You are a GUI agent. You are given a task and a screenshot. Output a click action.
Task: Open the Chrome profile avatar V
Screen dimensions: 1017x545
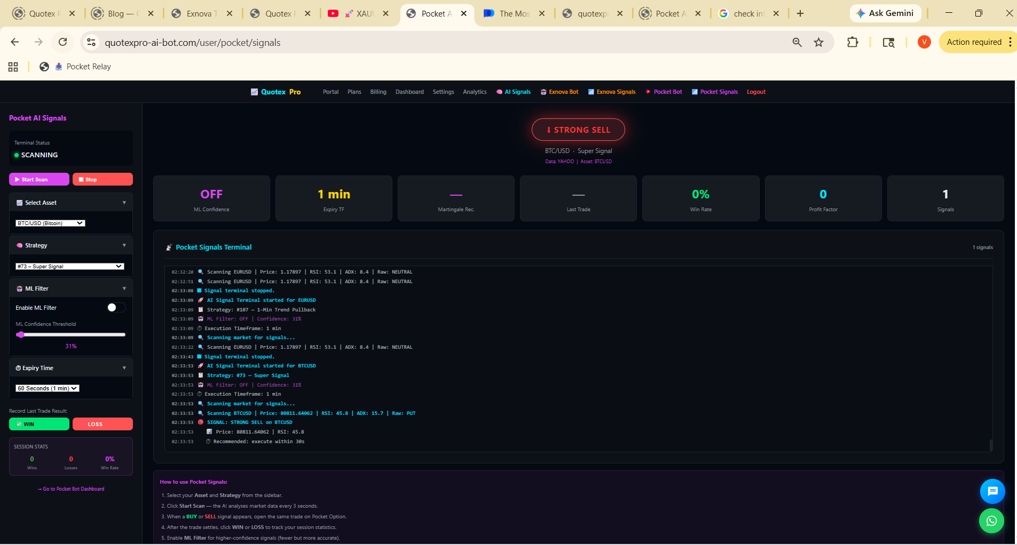coord(924,42)
